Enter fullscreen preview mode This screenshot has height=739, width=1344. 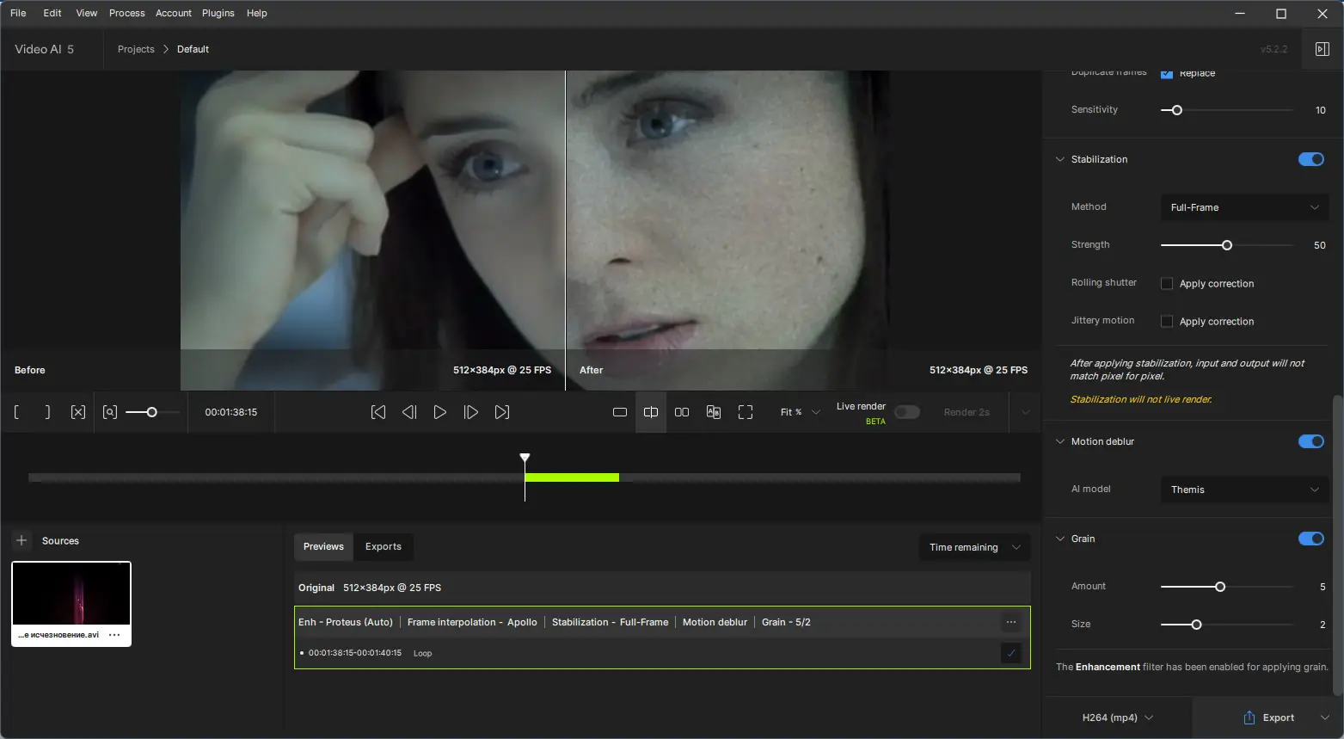(x=746, y=412)
